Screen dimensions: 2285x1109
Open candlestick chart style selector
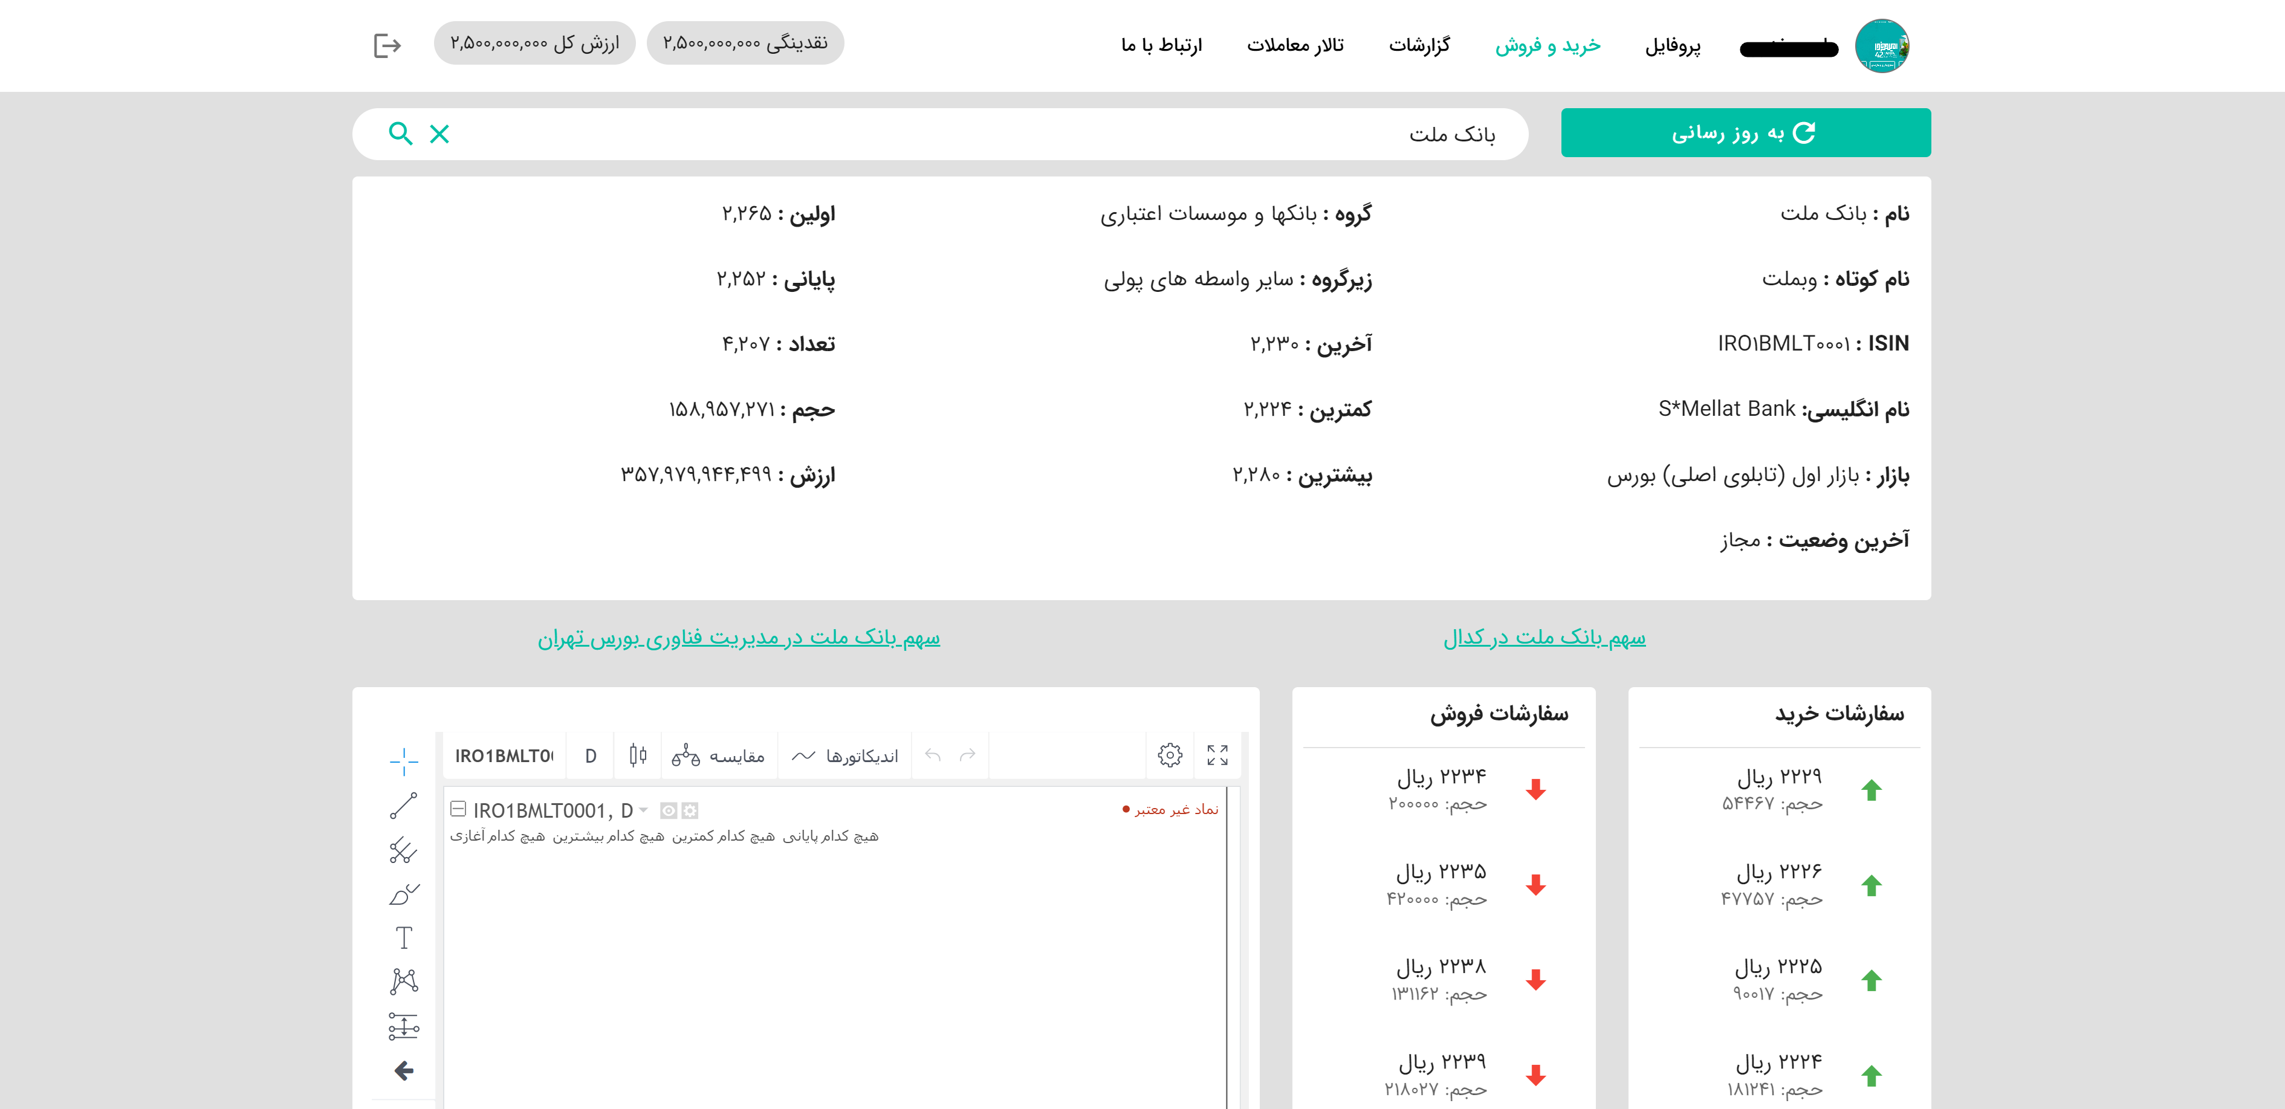(638, 755)
